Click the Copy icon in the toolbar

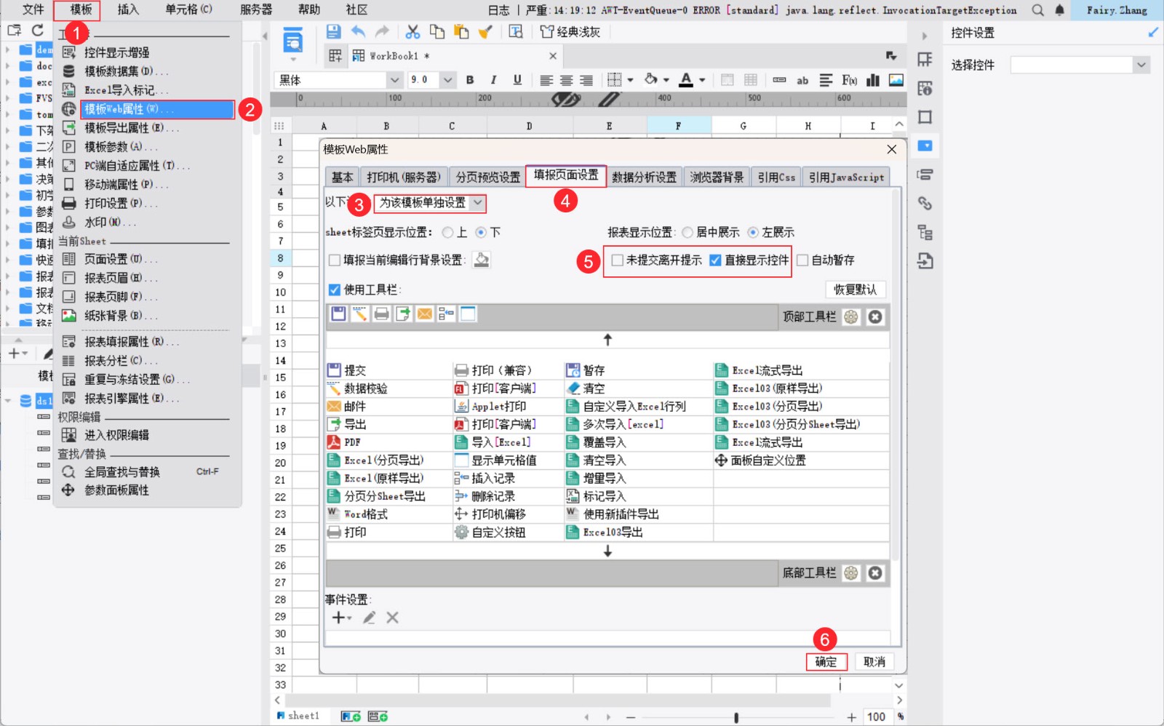tap(437, 32)
